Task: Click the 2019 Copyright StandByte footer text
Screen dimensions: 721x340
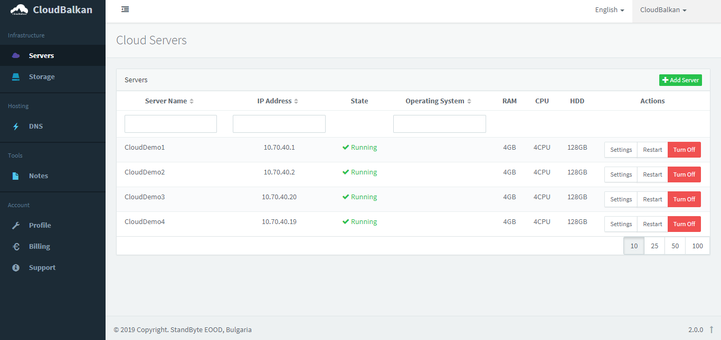Action: [183, 330]
